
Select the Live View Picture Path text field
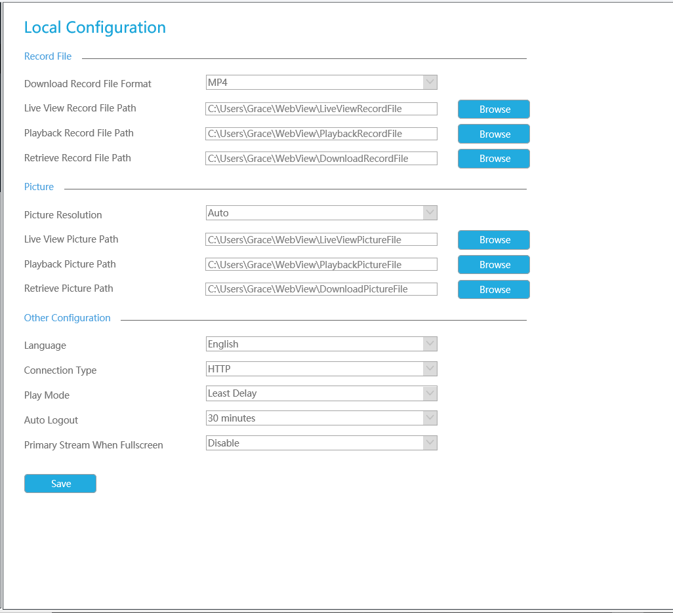pyautogui.click(x=321, y=239)
